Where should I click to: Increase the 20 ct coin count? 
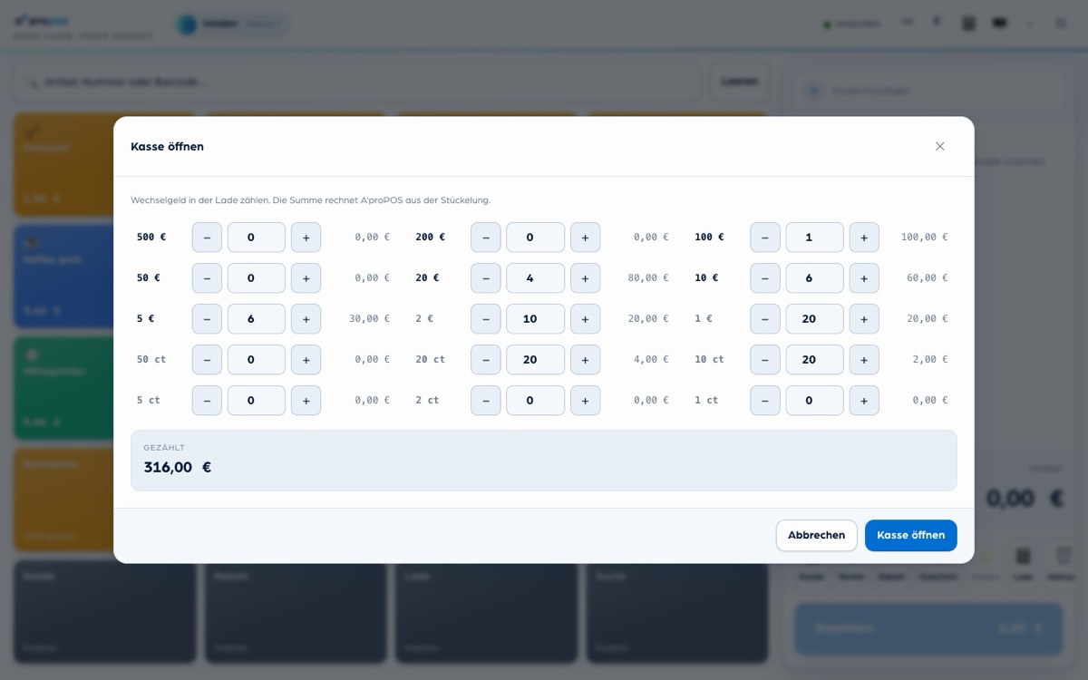coord(585,360)
